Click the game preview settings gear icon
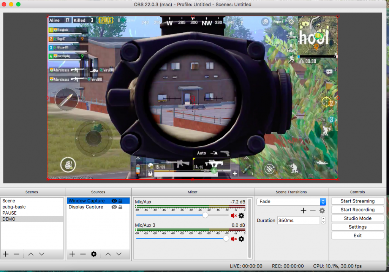This screenshot has width=389, height=272. pos(291,22)
